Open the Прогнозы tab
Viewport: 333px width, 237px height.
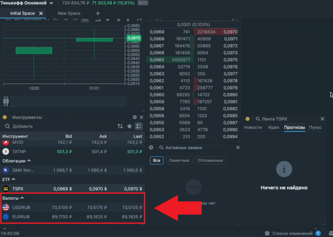(x=295, y=127)
